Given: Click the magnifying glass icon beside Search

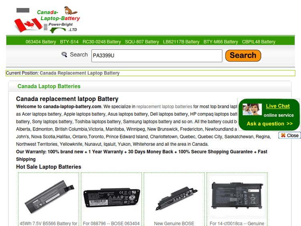Looking at the screenshot, I should (x=64, y=55).
